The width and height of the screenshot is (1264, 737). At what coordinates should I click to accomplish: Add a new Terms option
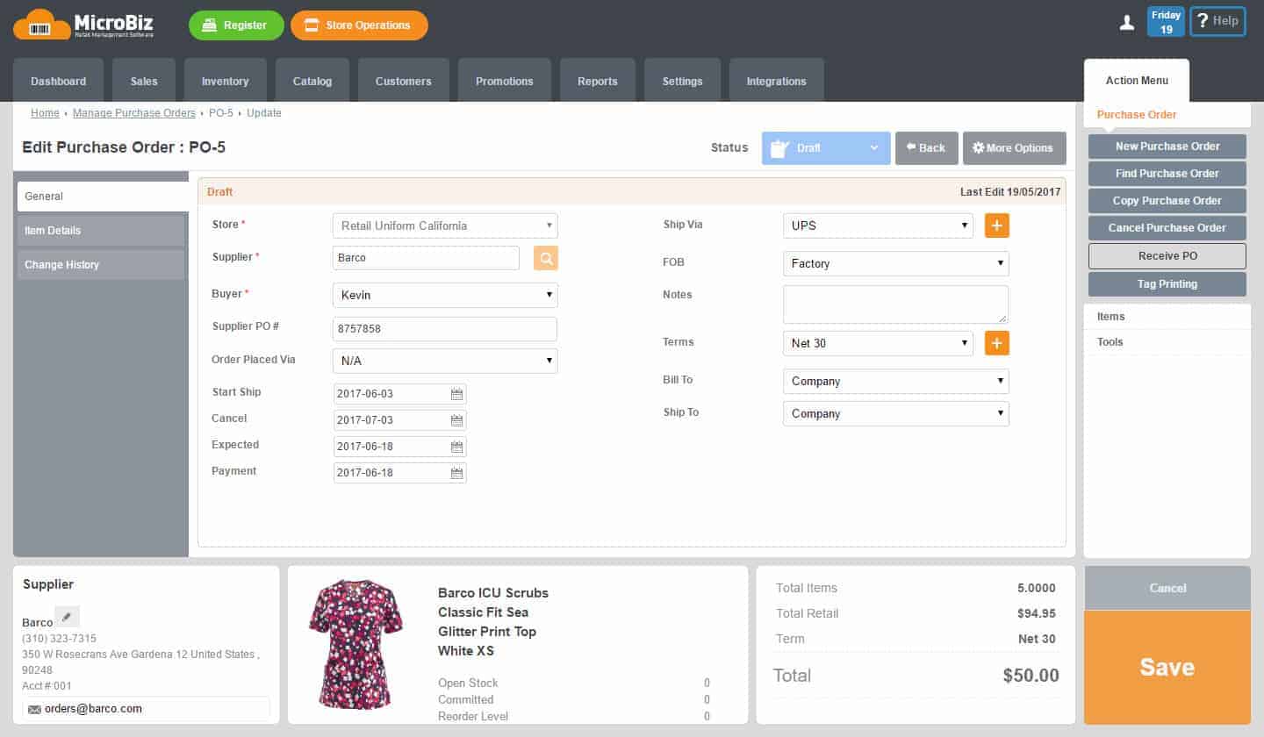tap(997, 343)
